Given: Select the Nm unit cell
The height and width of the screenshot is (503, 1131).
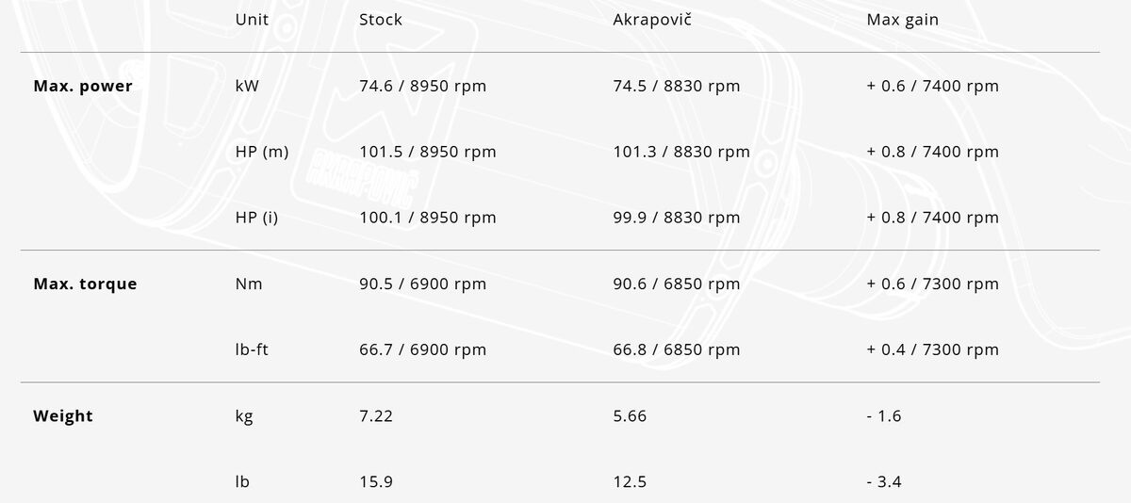Looking at the screenshot, I should 249,284.
